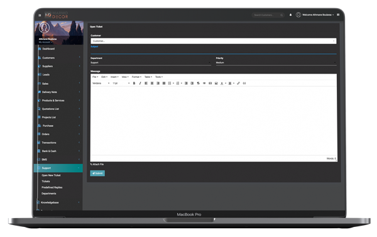Open the Insert menu in the editor

coord(114,77)
